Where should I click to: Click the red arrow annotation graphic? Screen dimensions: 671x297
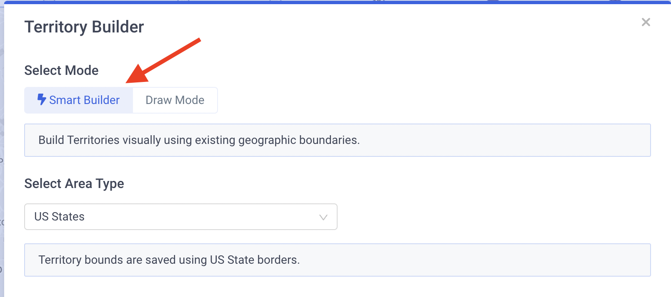(163, 61)
